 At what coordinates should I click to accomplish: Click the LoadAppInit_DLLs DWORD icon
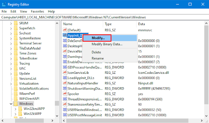point(65,78)
